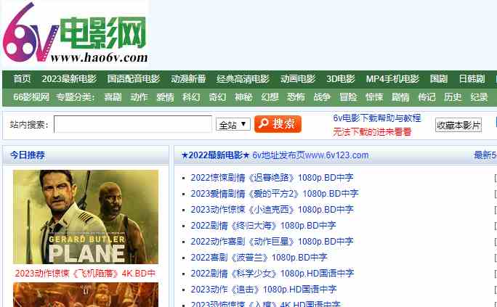The image size is (497, 307).
Task: Open 动画电影 section
Action: coord(298,79)
